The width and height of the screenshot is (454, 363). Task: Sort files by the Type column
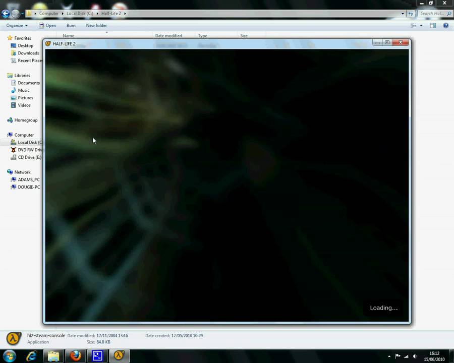click(202, 36)
